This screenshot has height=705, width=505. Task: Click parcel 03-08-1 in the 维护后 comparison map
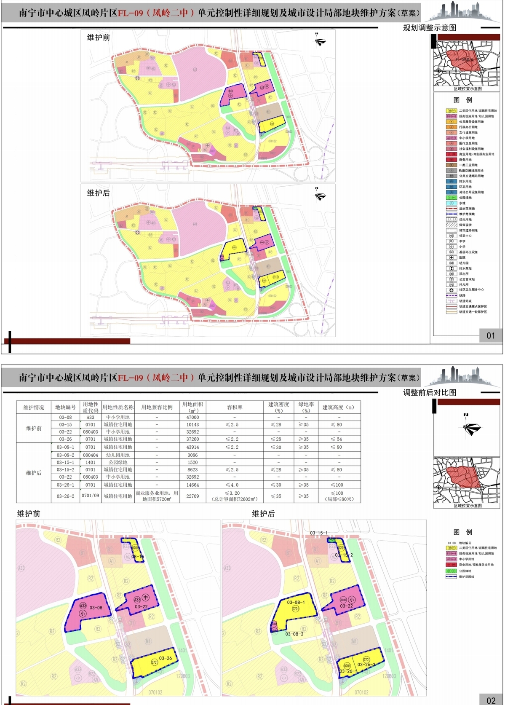pyautogui.click(x=296, y=607)
